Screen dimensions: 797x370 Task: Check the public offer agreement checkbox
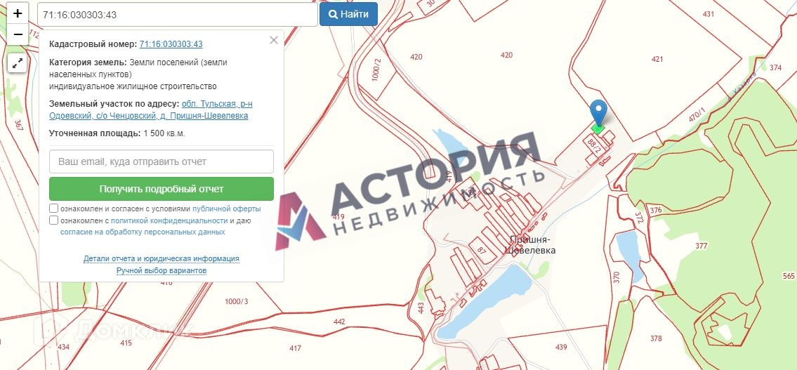tap(54, 209)
